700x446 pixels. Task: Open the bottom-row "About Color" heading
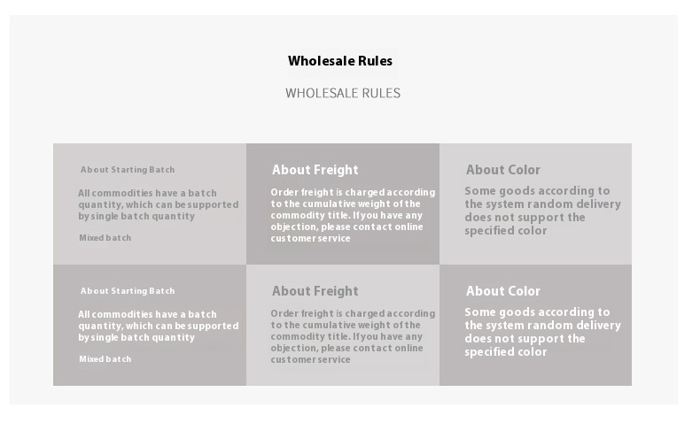coord(502,291)
